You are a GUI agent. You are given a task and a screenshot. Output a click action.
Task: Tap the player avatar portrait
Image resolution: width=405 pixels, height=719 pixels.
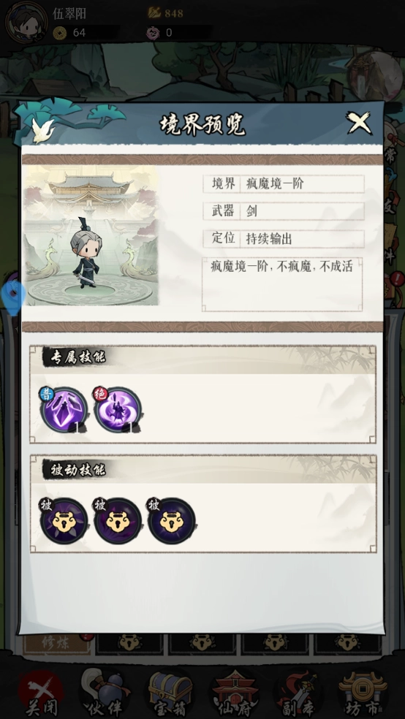26,21
